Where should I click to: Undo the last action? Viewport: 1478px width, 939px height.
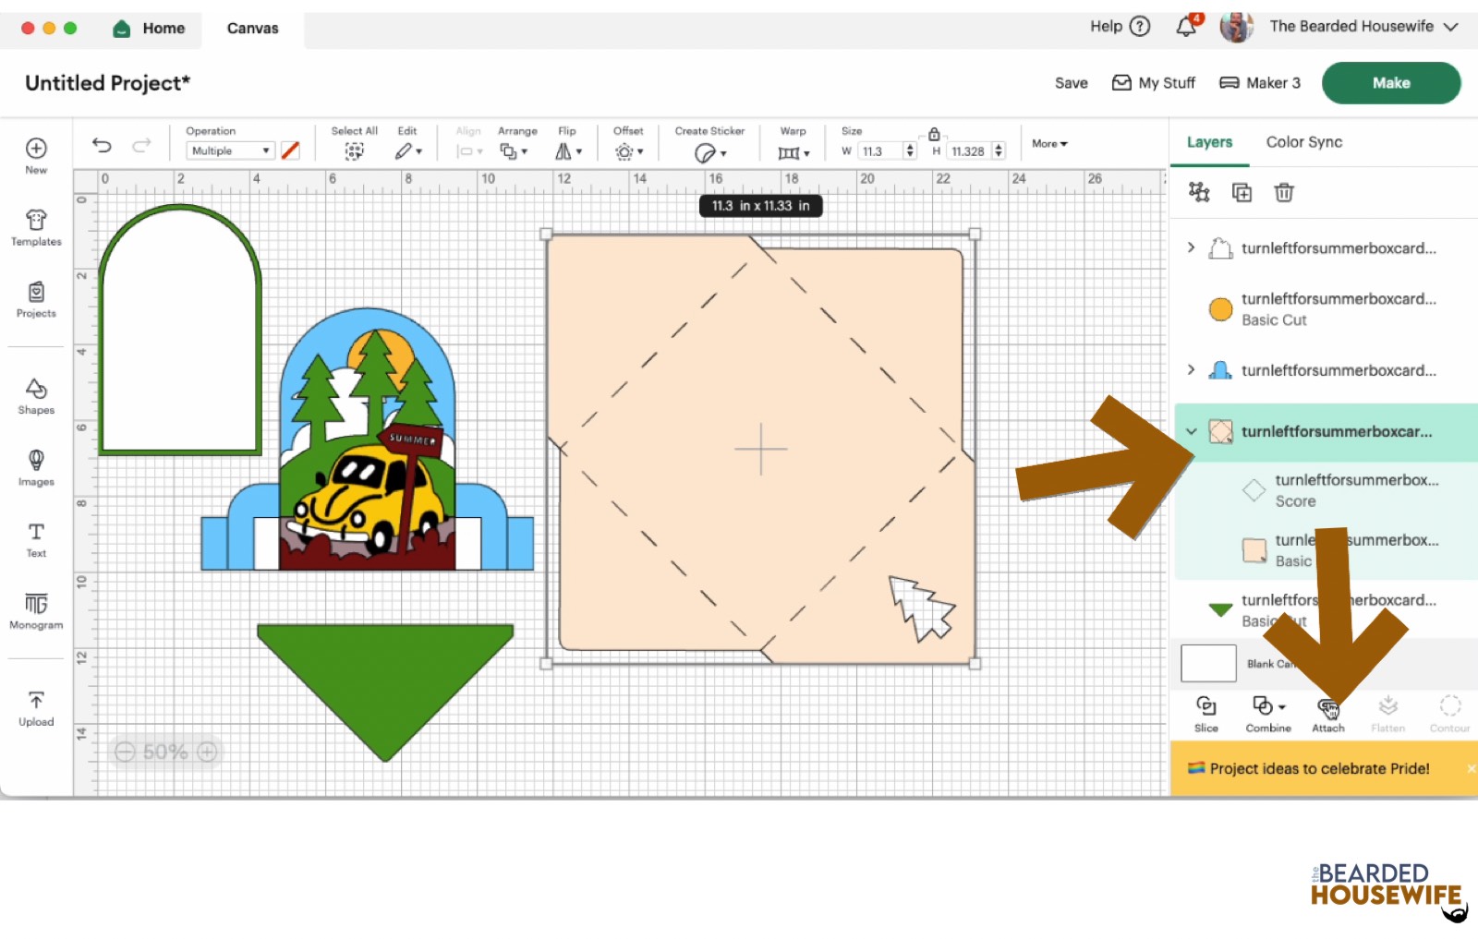click(x=102, y=145)
